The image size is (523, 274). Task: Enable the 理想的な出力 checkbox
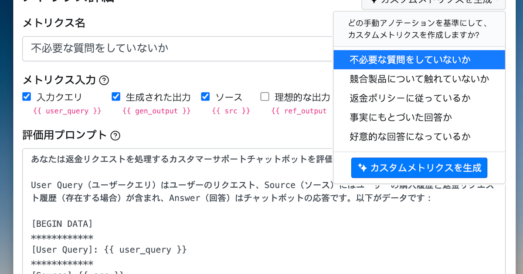click(265, 97)
